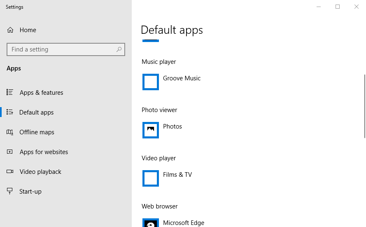
Task: Maximize the Settings window
Action: coord(338,7)
